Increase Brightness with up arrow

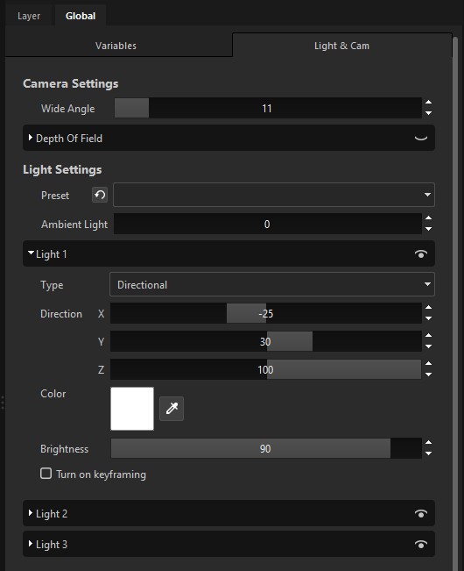428,442
